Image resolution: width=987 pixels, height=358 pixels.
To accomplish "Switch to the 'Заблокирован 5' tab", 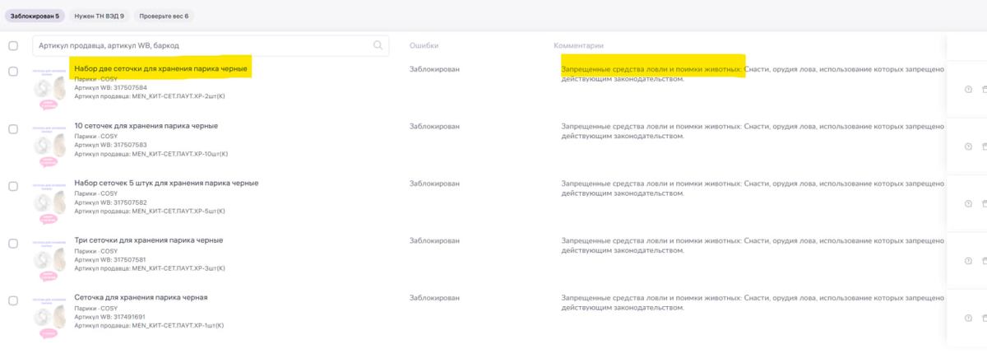I will click(35, 16).
